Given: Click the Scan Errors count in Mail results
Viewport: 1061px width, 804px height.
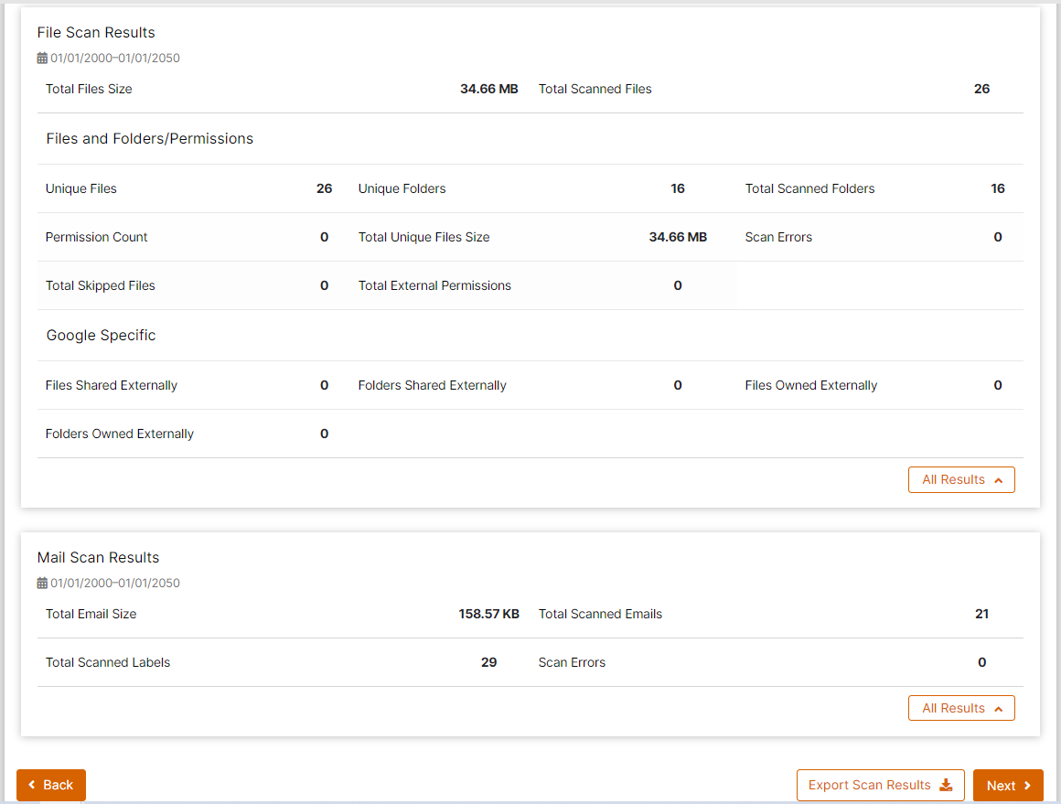Looking at the screenshot, I should pos(981,661).
